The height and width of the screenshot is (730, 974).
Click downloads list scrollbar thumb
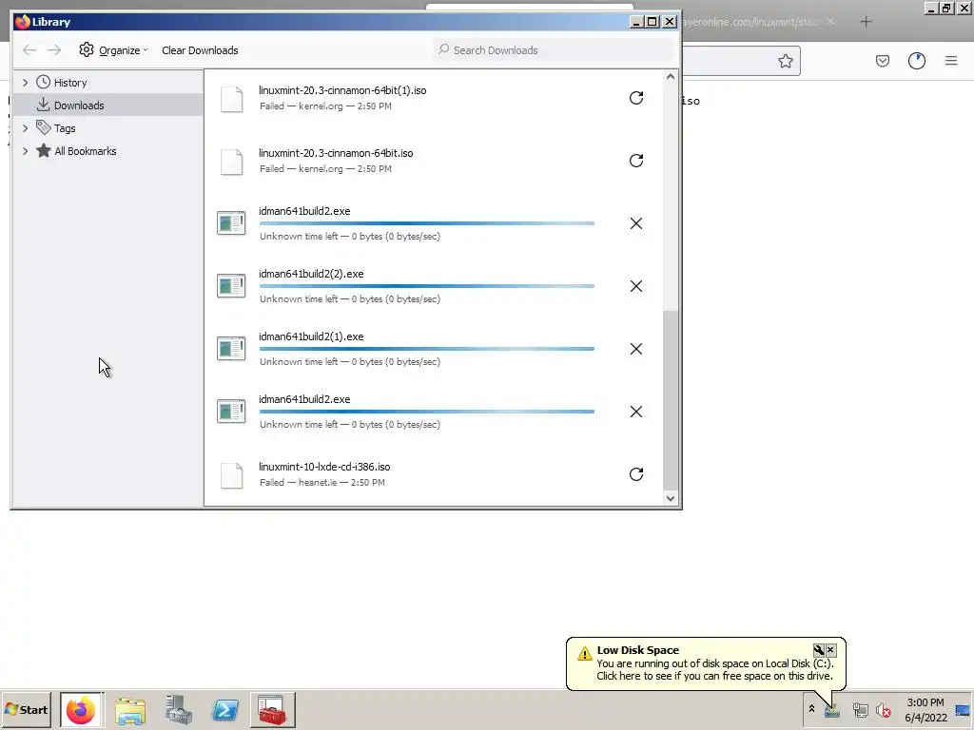(671, 400)
